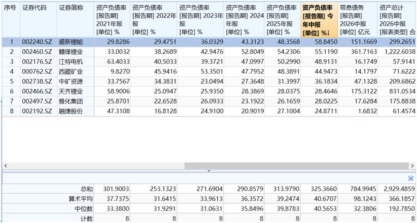Click the highlighted 资产负债率 今年中报 column header

pos(319,20)
